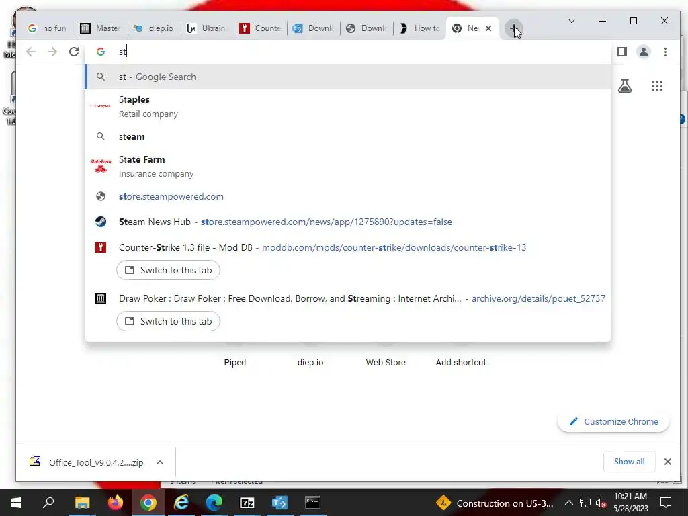Click Add shortcut
Viewport: 688px width, 516px height.
pos(461,362)
